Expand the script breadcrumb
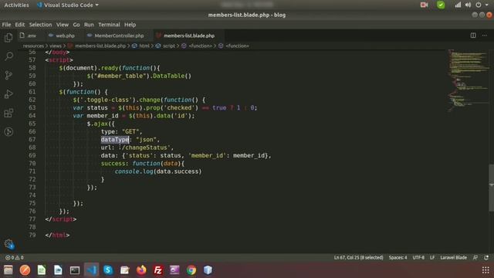 (169, 46)
